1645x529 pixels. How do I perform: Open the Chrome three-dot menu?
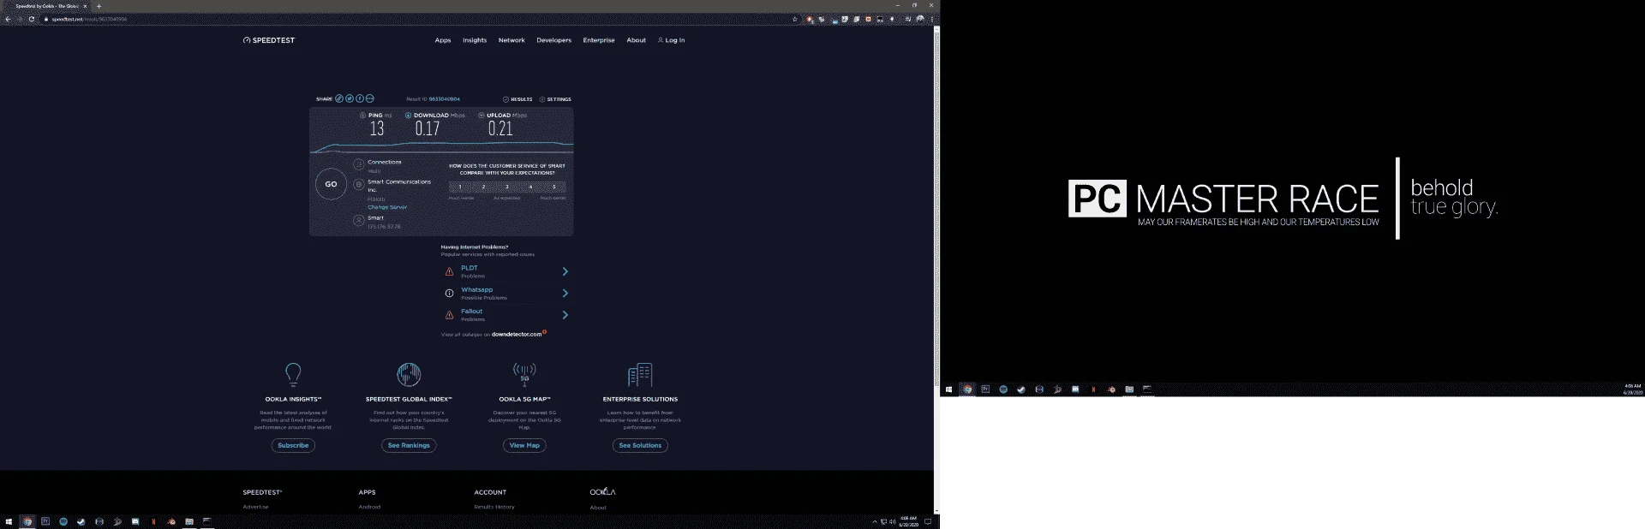click(931, 19)
